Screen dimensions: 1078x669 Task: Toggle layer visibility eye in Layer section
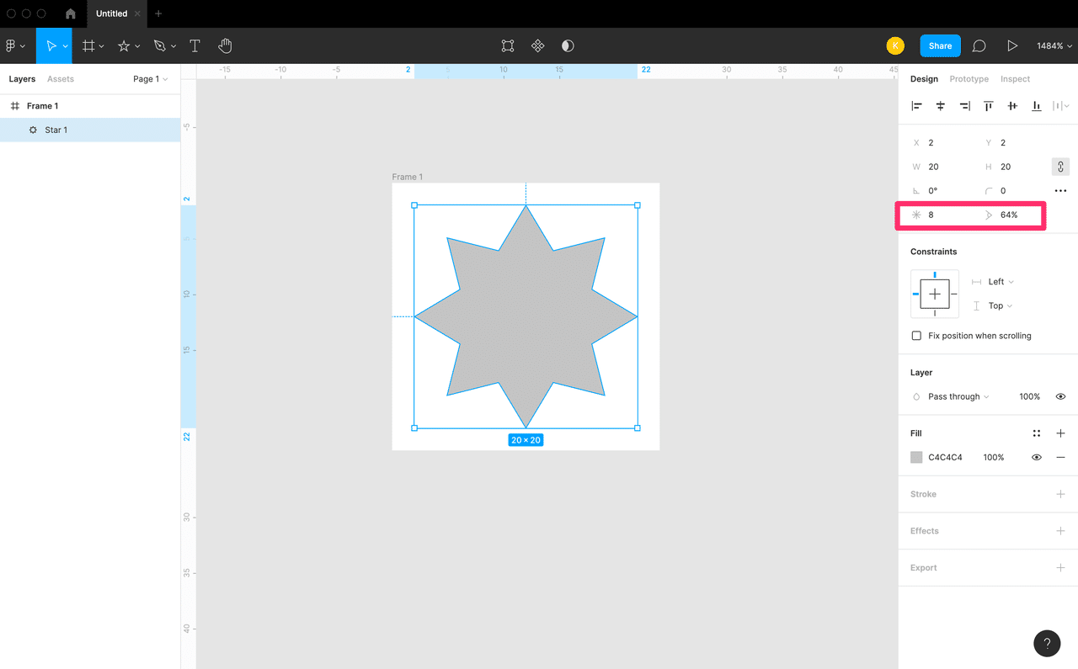tap(1060, 396)
